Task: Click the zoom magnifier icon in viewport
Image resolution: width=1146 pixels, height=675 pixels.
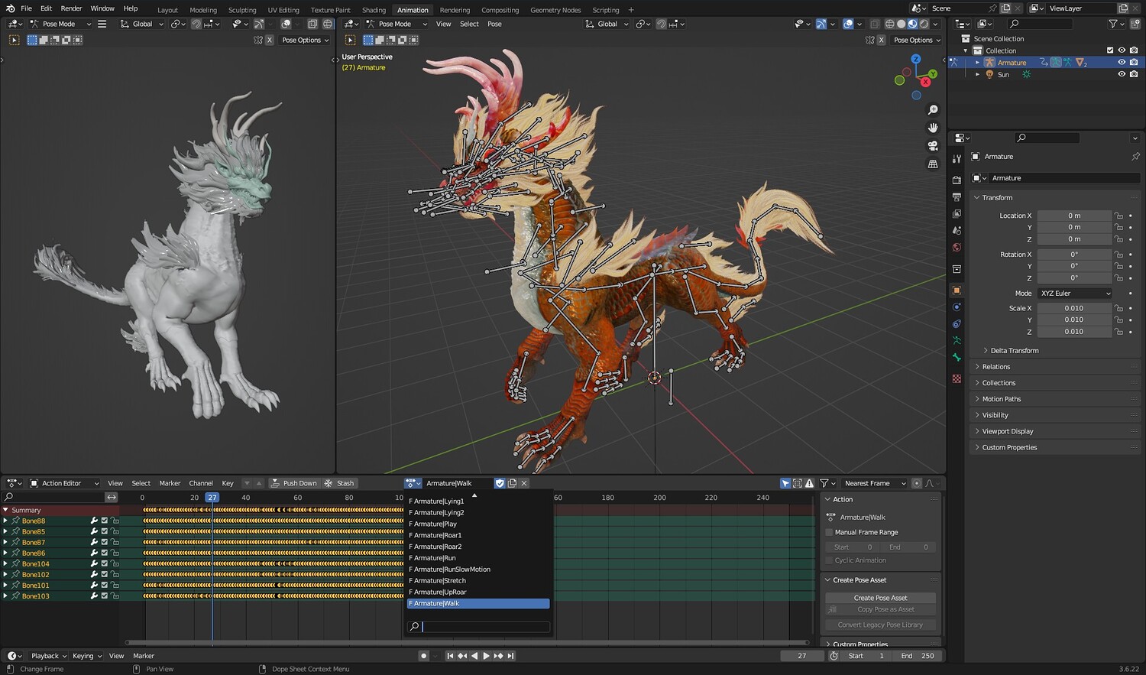Action: pyautogui.click(x=933, y=110)
